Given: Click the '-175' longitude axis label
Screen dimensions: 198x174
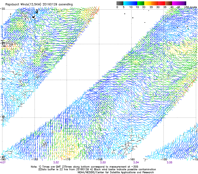Looking at the screenshot, I should (35, 160).
